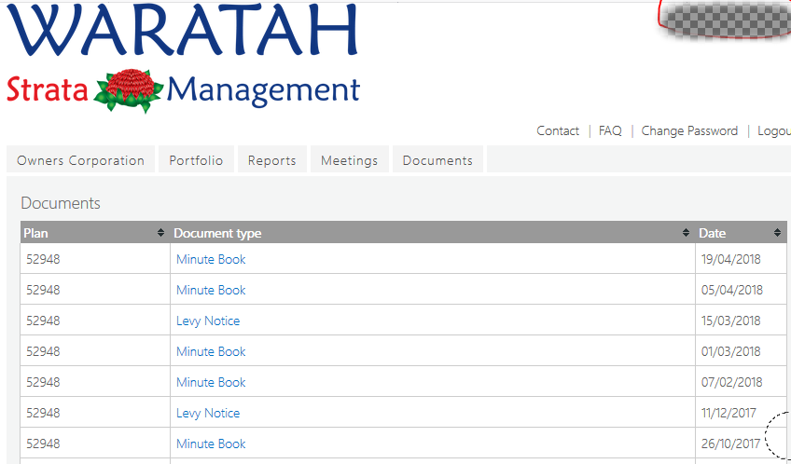This screenshot has height=464, width=791.
Task: Open Levy Notice dated 11/12/2017
Action: 208,413
